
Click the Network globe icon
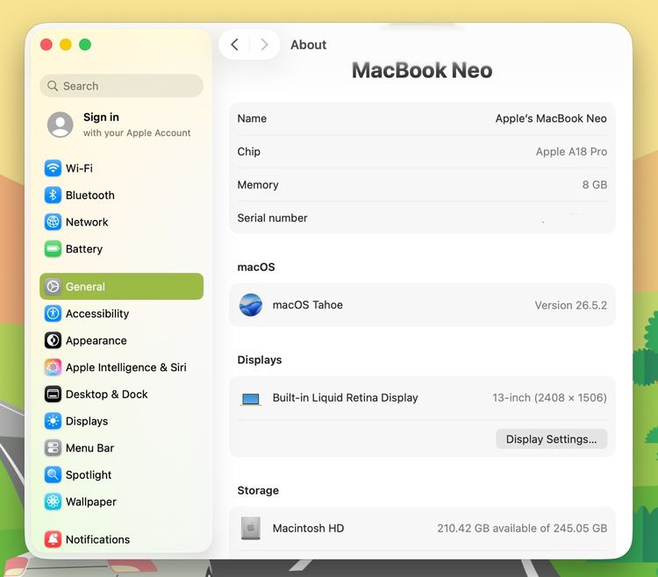click(x=53, y=222)
